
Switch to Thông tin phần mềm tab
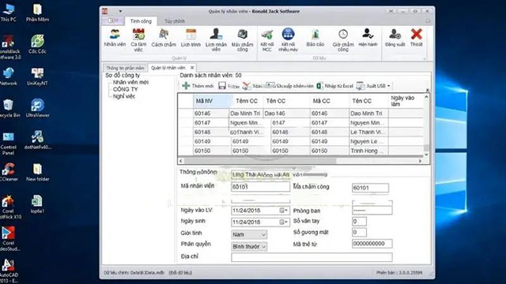[x=125, y=68]
